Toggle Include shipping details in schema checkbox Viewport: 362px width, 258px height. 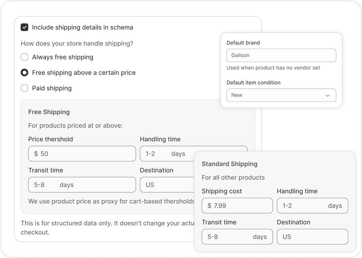pos(24,27)
